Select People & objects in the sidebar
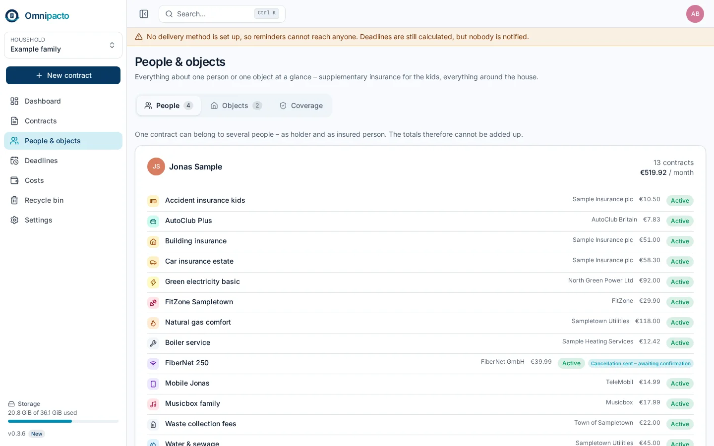This screenshot has height=446, width=714. (x=63, y=141)
